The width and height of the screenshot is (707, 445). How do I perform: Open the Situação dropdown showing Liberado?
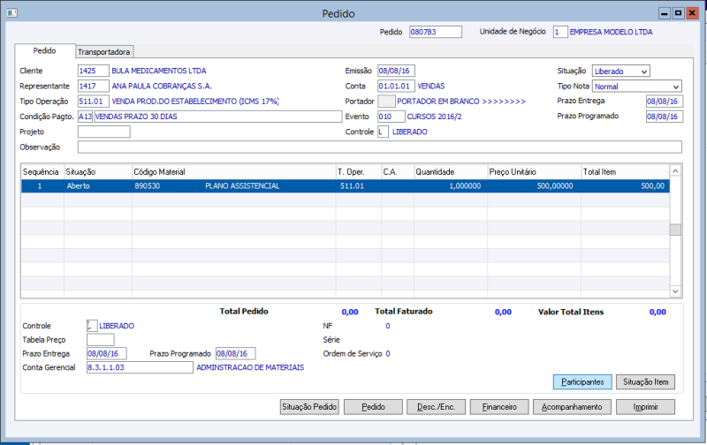[621, 72]
